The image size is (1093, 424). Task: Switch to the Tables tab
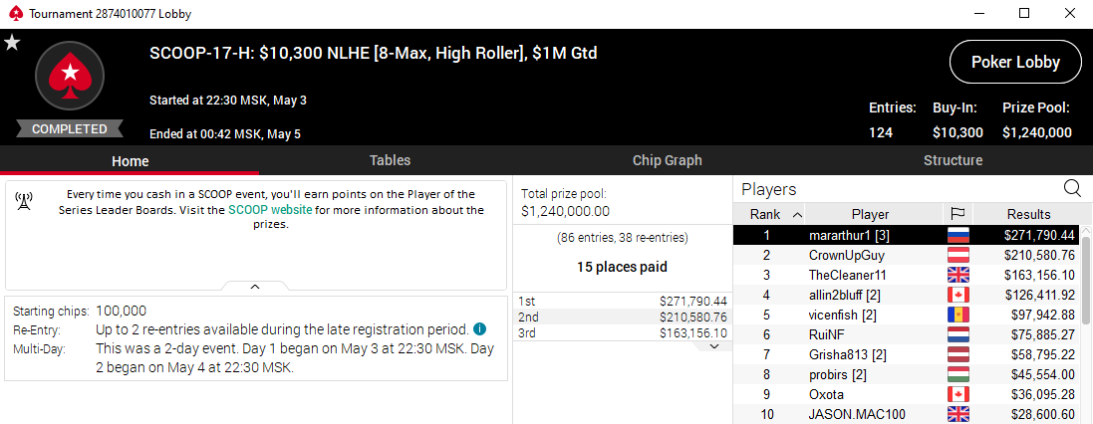[x=390, y=160]
